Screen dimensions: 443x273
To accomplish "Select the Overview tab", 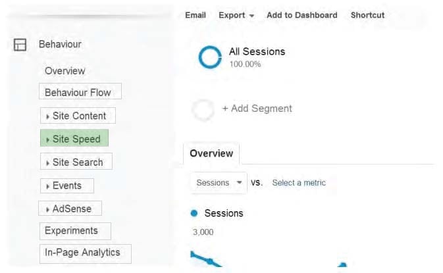I will click(211, 153).
